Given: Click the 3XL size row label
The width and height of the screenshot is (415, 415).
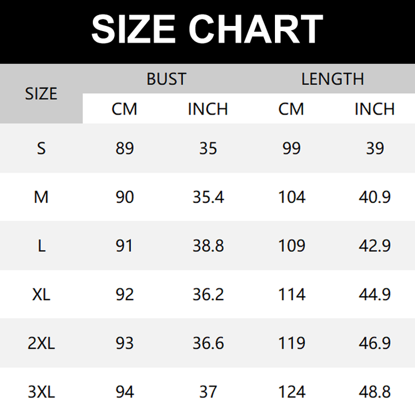Looking at the screenshot, I should pyautogui.click(x=41, y=393).
